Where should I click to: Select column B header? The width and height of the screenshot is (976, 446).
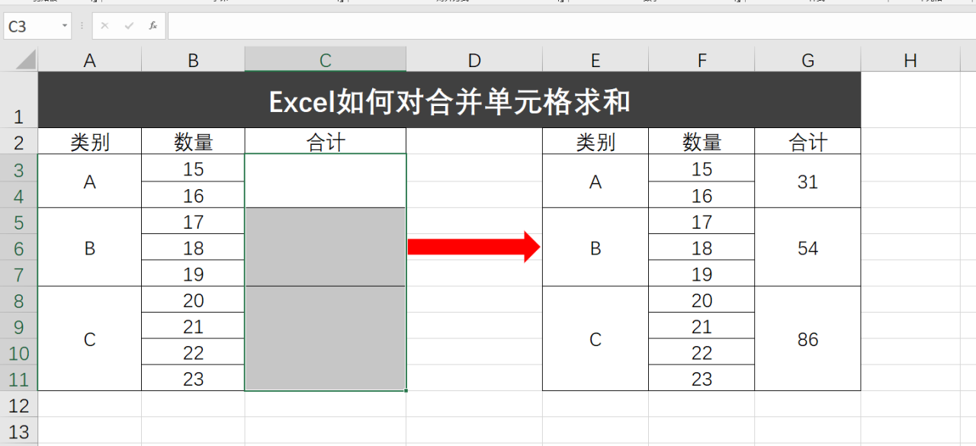[193, 60]
